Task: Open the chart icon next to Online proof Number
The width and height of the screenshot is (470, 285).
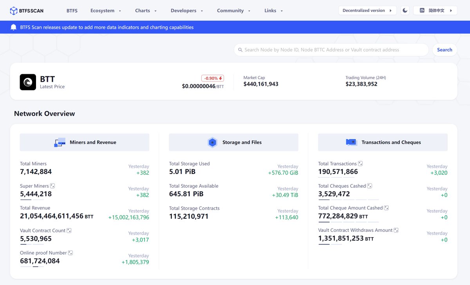Action: (70, 253)
